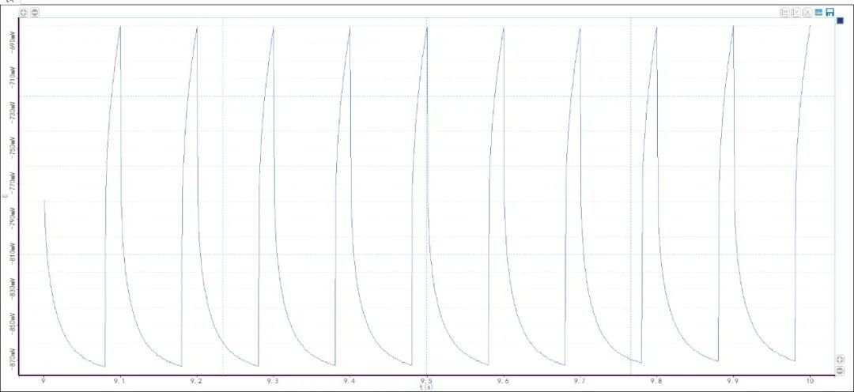Image resolution: width=854 pixels, height=392 pixels.
Task: Click the -870mV y-axis tick label
Action: [x=13, y=360]
